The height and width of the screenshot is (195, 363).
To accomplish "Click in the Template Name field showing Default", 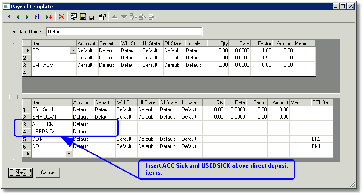I will click(x=124, y=32).
